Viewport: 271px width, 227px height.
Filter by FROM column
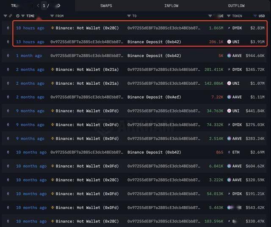pos(52,16)
